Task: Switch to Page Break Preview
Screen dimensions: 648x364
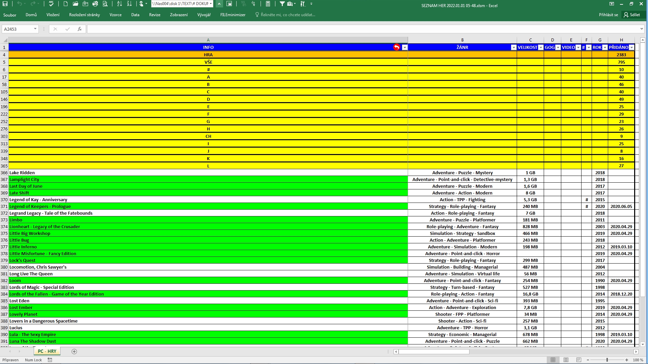Action: coord(579,360)
